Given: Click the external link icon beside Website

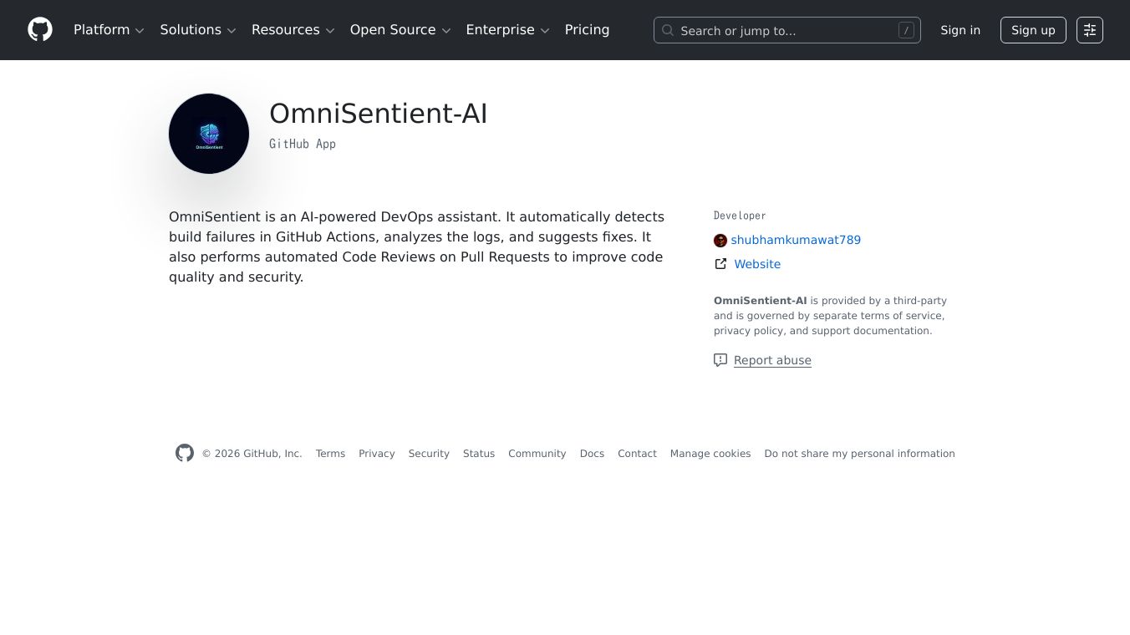Looking at the screenshot, I should click(720, 263).
